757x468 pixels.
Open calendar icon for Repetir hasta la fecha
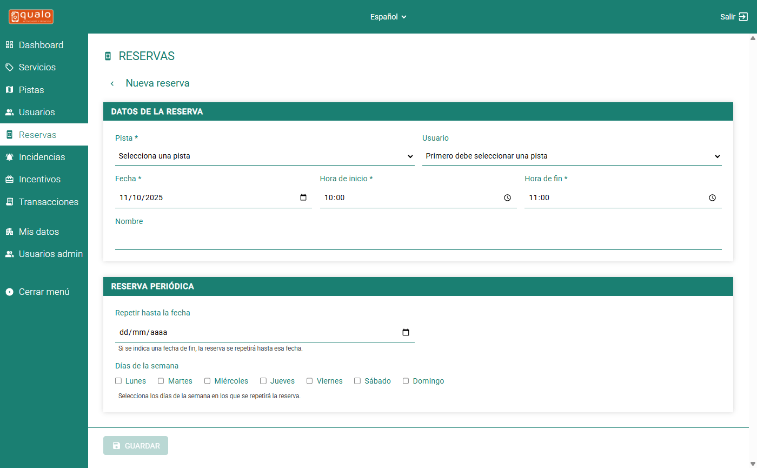406,332
